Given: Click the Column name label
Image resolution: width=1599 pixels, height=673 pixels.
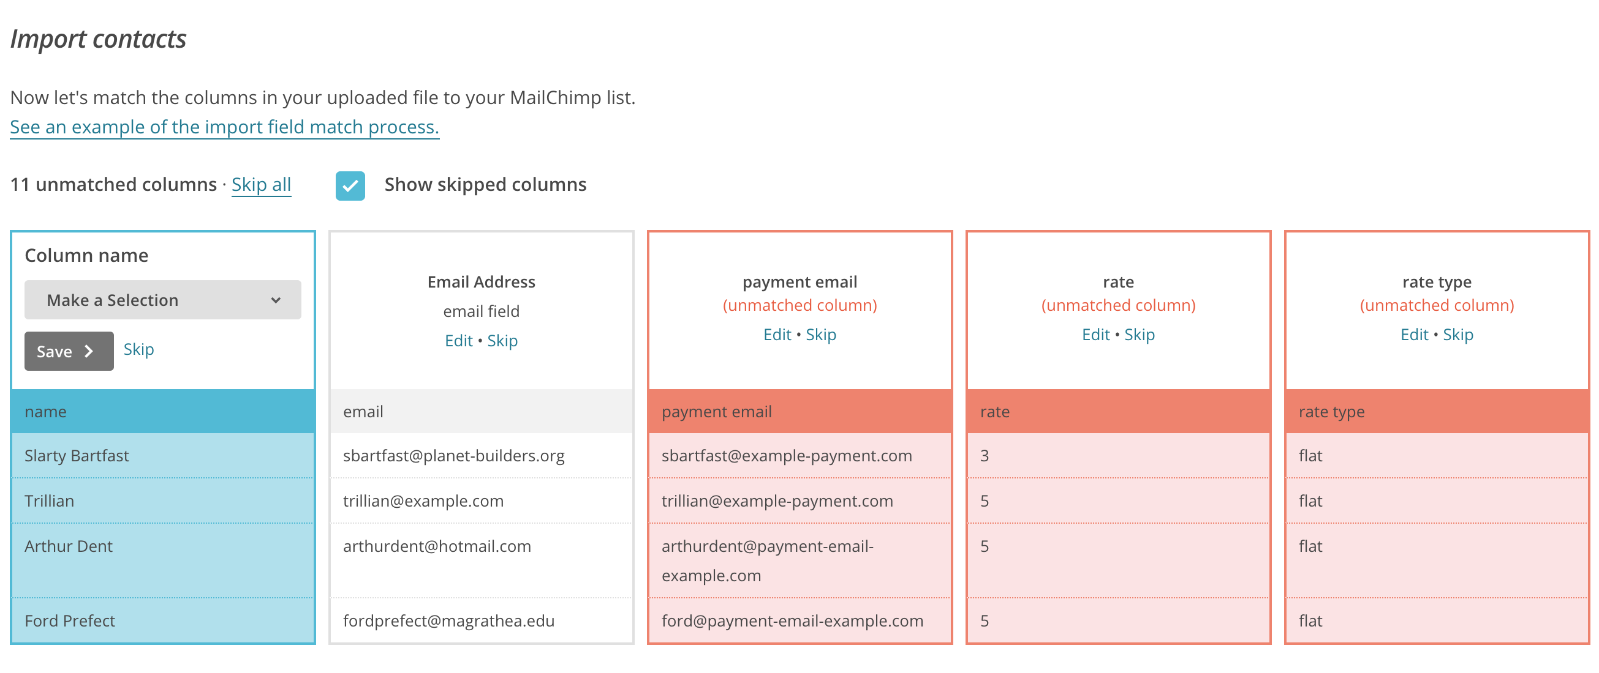Looking at the screenshot, I should (x=86, y=255).
